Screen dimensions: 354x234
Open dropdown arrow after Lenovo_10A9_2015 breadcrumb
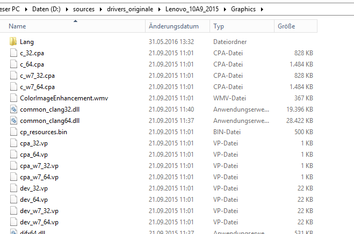(226, 9)
